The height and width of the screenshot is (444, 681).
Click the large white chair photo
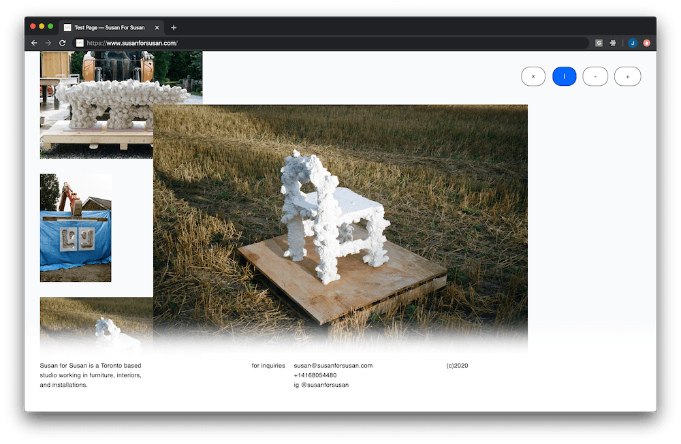340,218
